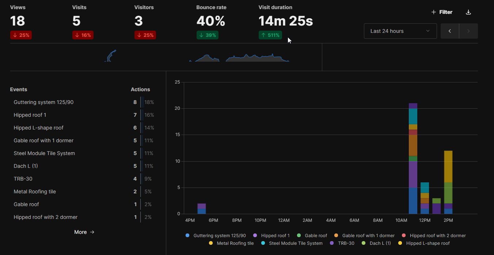Open More under the Events list
The image size is (494, 255).
(84, 232)
